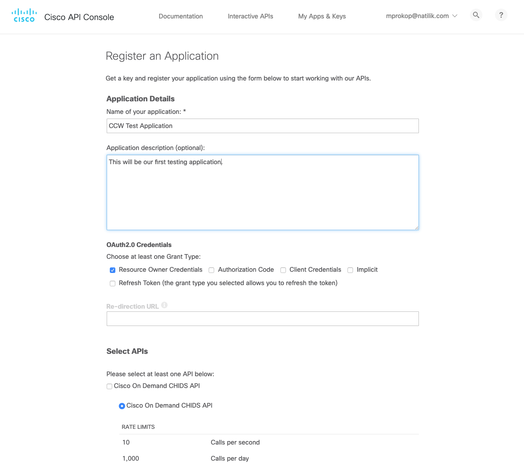The width and height of the screenshot is (524, 474).
Task: Enable the Authorization Code grant type
Action: (x=211, y=270)
